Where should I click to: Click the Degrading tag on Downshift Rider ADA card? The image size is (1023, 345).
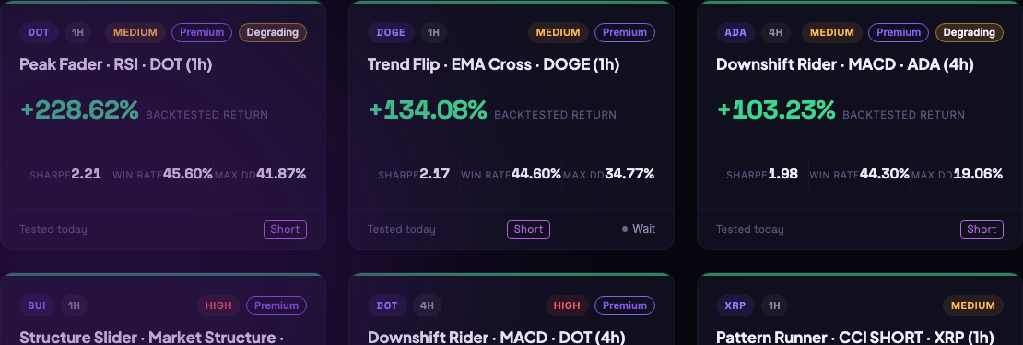pyautogui.click(x=970, y=32)
